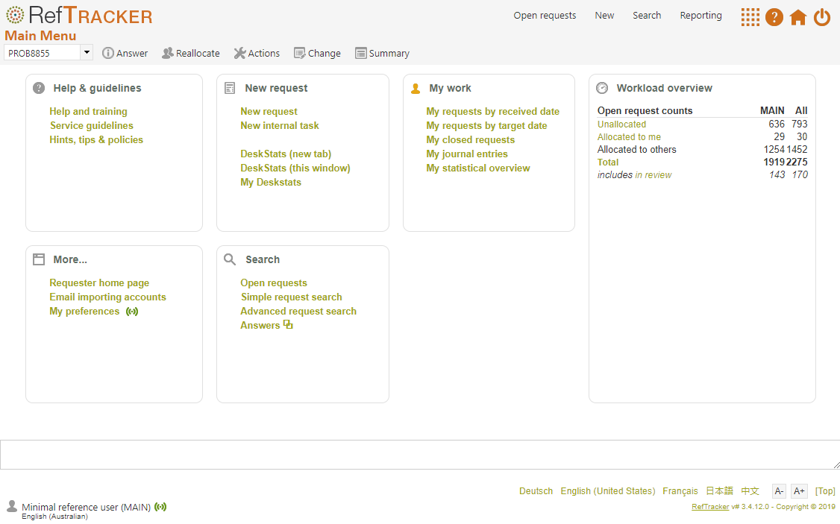Open DeskStats (new tab) link
The height and width of the screenshot is (524, 840).
pos(286,154)
